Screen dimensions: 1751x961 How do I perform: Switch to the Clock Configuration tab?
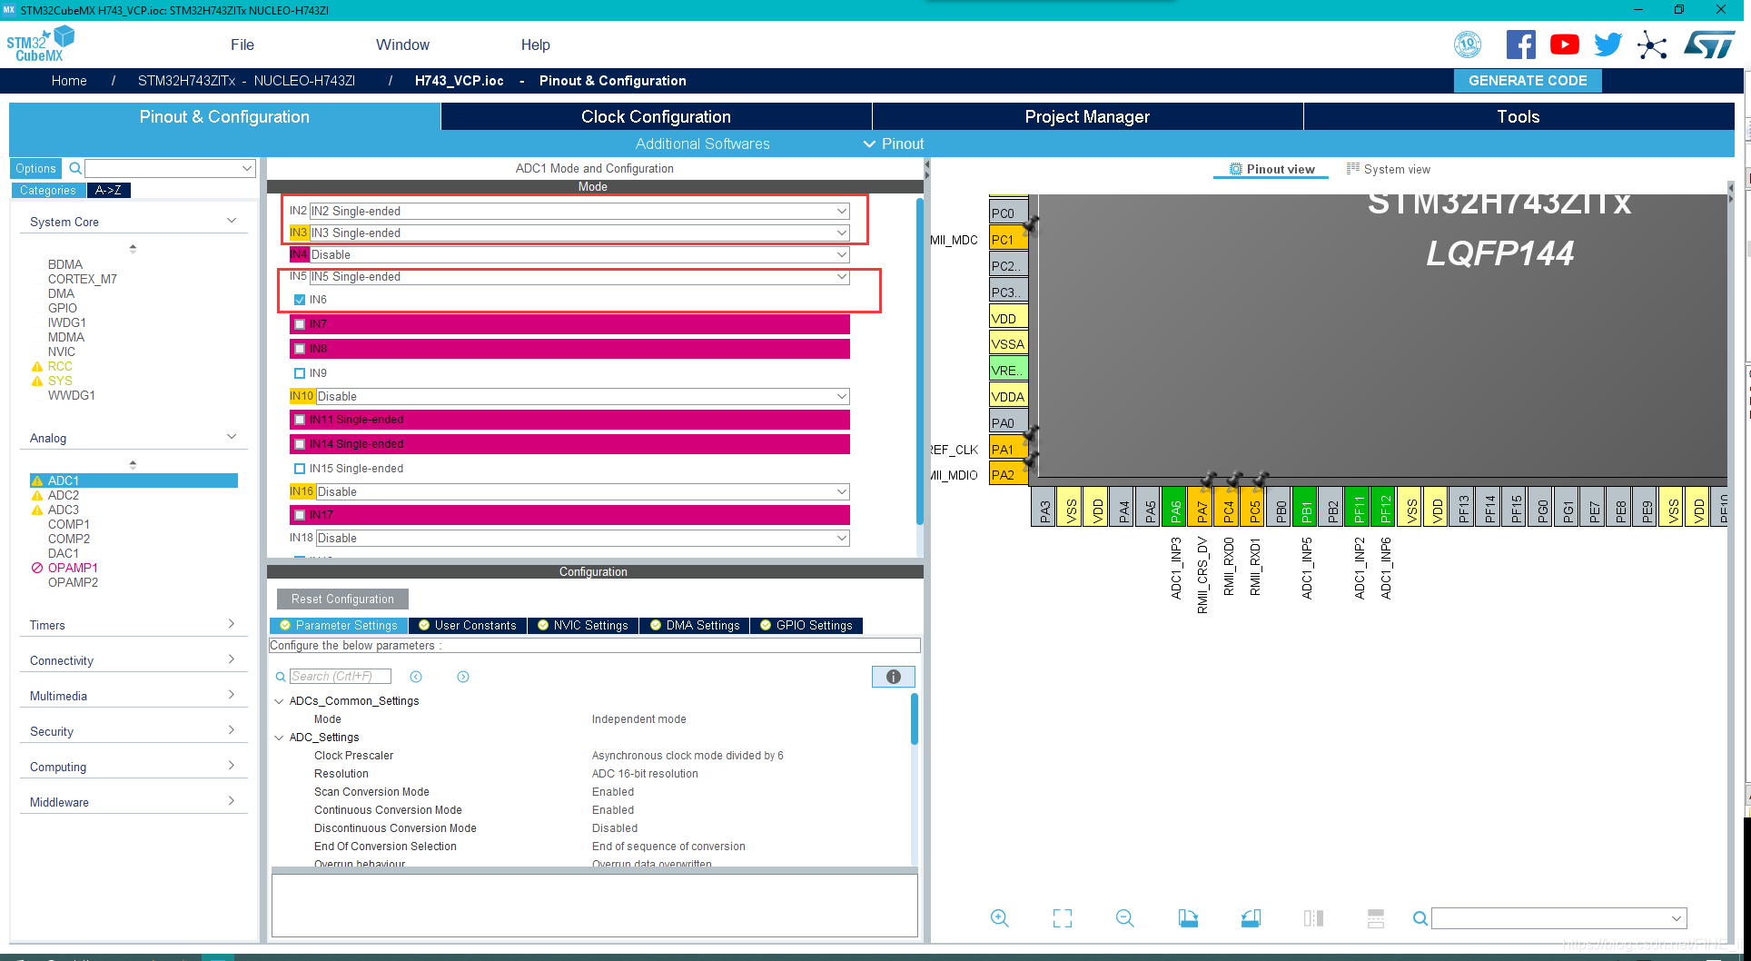(x=656, y=116)
